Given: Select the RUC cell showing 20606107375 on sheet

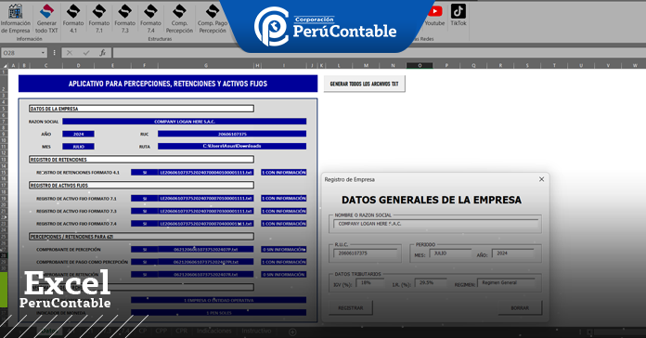Looking at the screenshot, I should [x=232, y=134].
